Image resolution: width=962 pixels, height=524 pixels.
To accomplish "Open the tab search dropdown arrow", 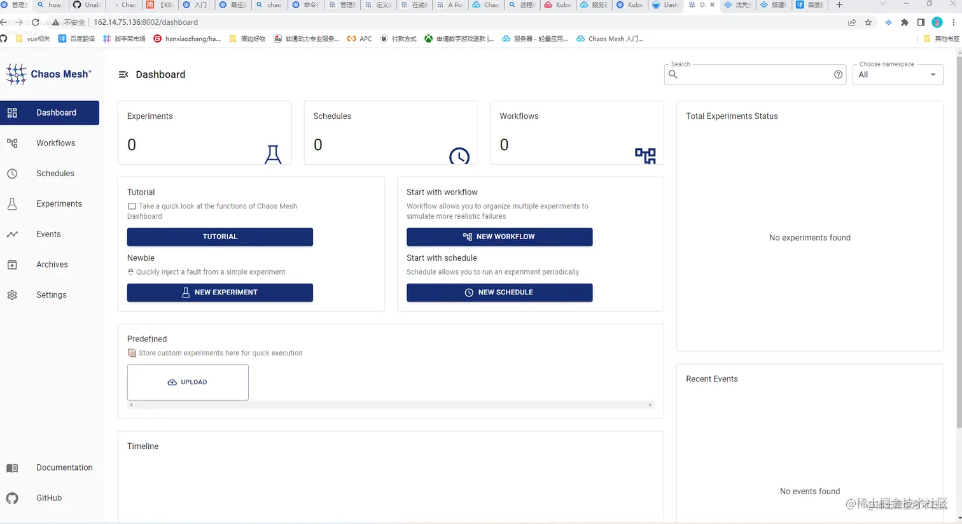I will point(882,4).
